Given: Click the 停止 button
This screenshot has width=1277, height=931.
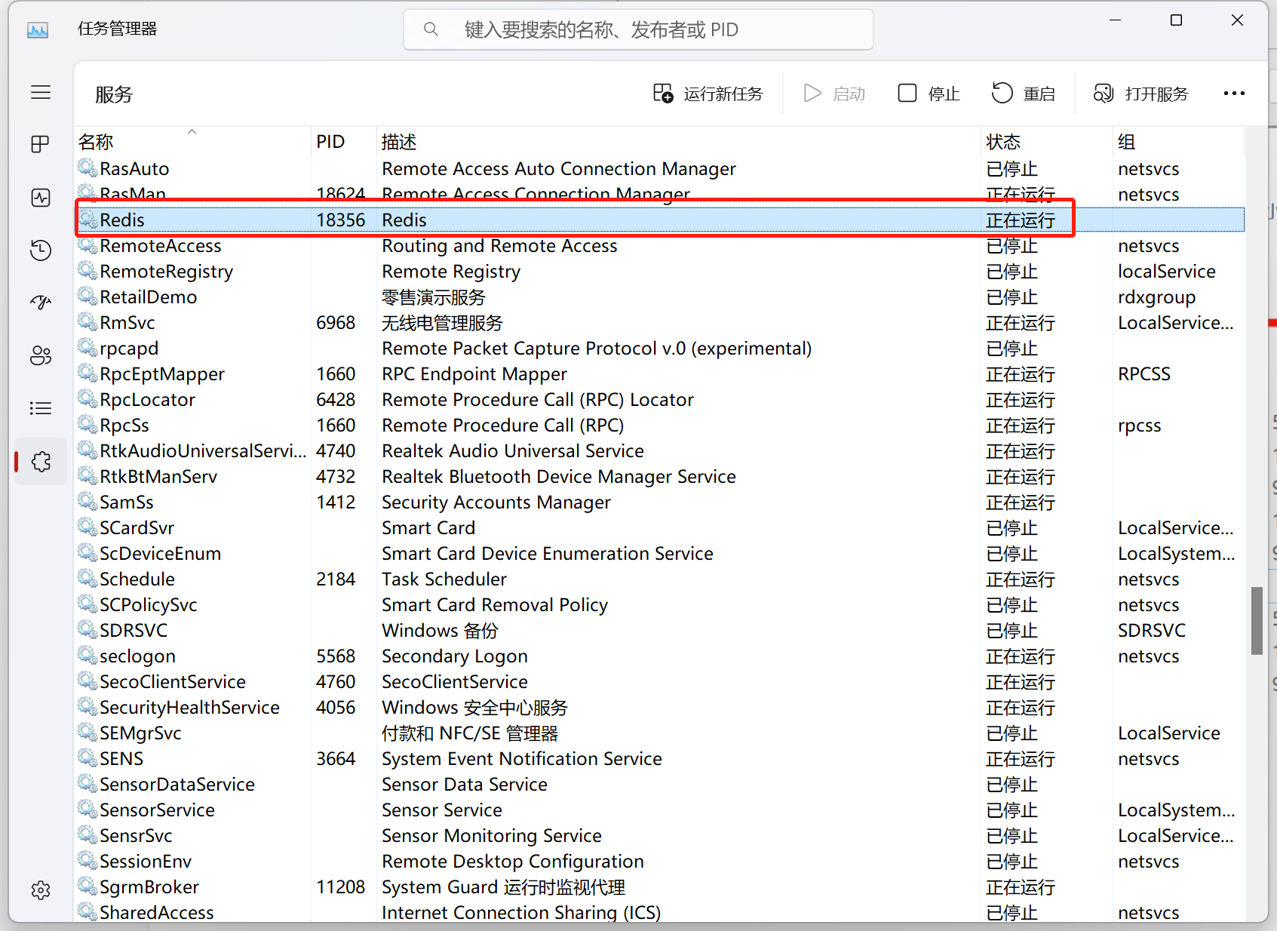Looking at the screenshot, I should (929, 94).
